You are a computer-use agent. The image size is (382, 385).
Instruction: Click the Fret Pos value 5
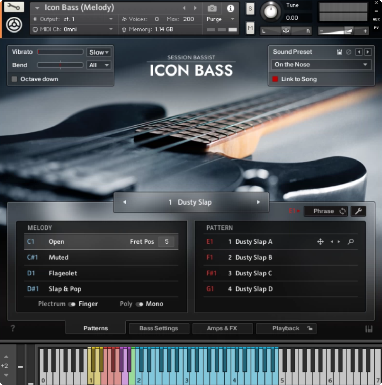point(167,242)
